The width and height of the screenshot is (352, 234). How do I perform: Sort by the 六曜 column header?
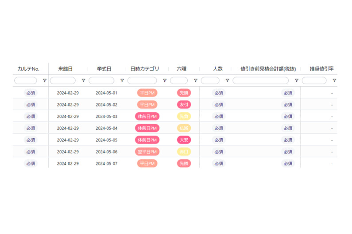pyautogui.click(x=182, y=69)
